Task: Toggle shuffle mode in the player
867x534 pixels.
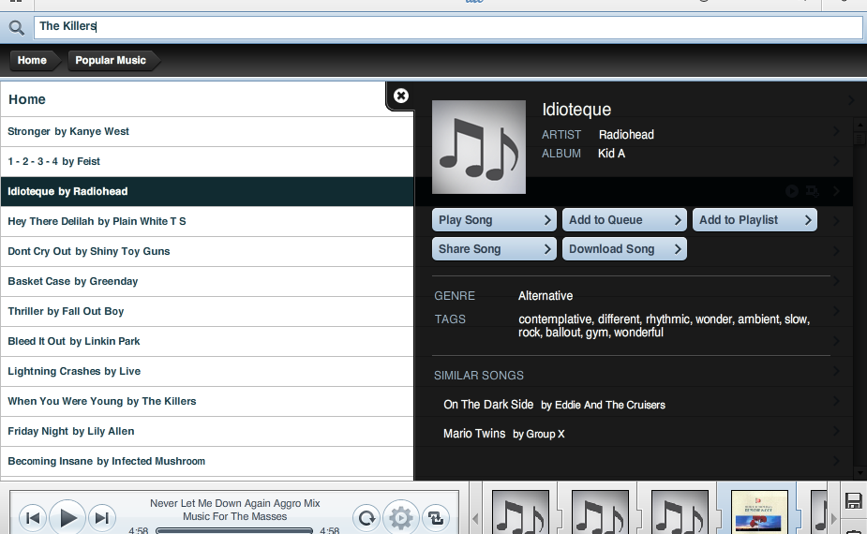Action: click(x=436, y=518)
